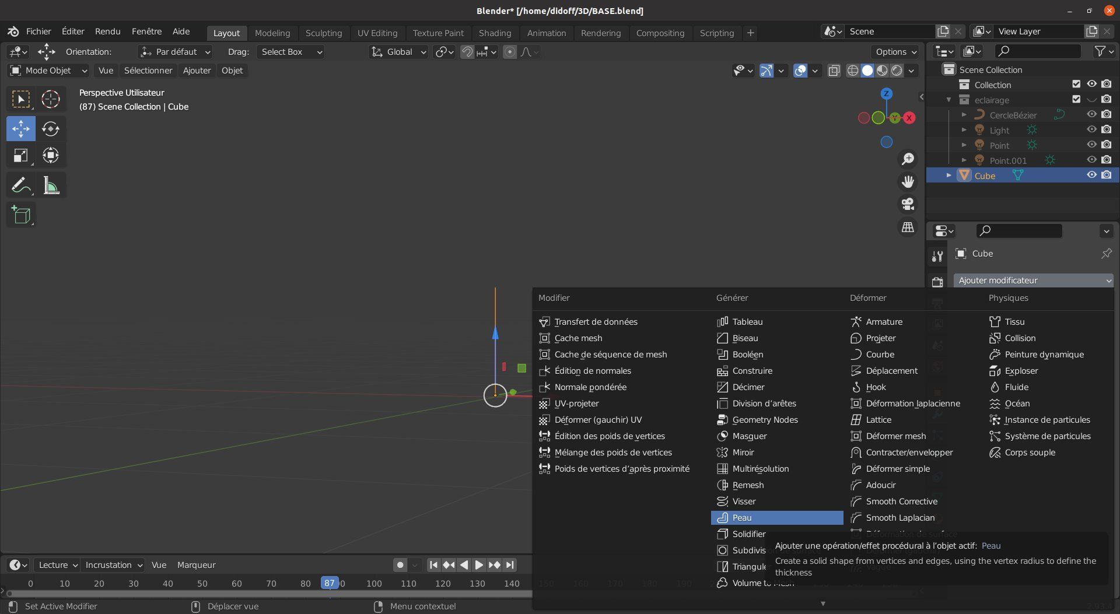Viewport: 1120px width, 614px height.
Task: Disable rendering for Point.001
Action: [1107, 160]
